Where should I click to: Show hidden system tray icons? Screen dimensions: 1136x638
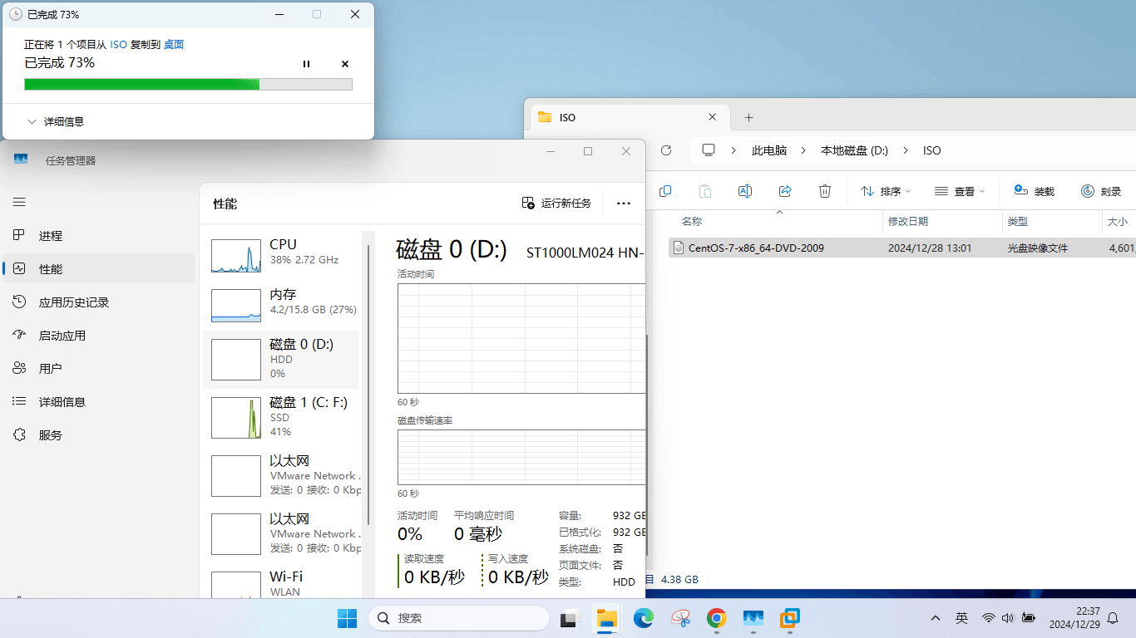[936, 618]
